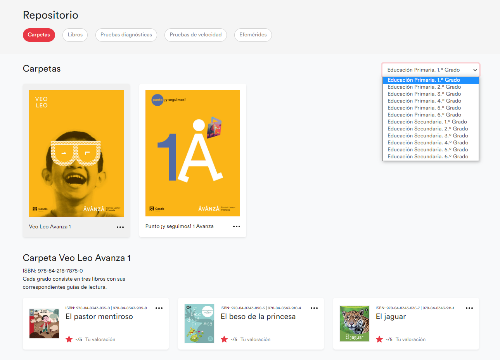Go to Pruebas de velocidad tab
Screen dimensions: 500x360
click(196, 35)
